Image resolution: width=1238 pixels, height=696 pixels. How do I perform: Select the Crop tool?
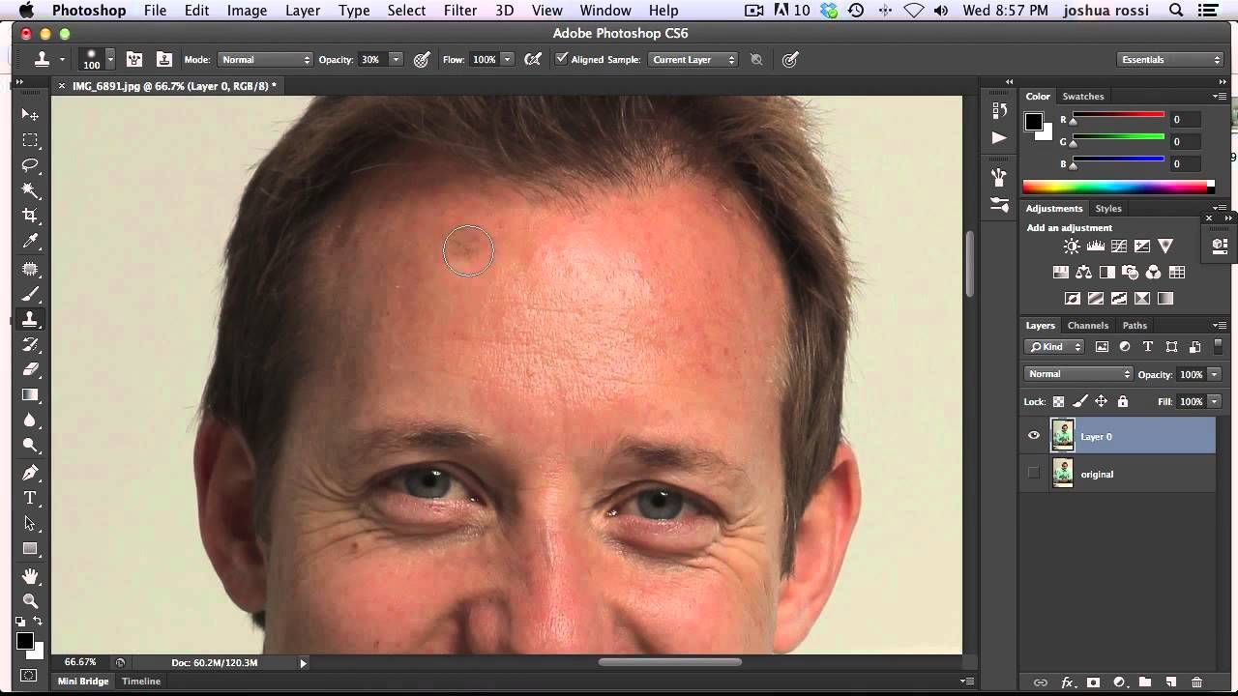point(30,216)
